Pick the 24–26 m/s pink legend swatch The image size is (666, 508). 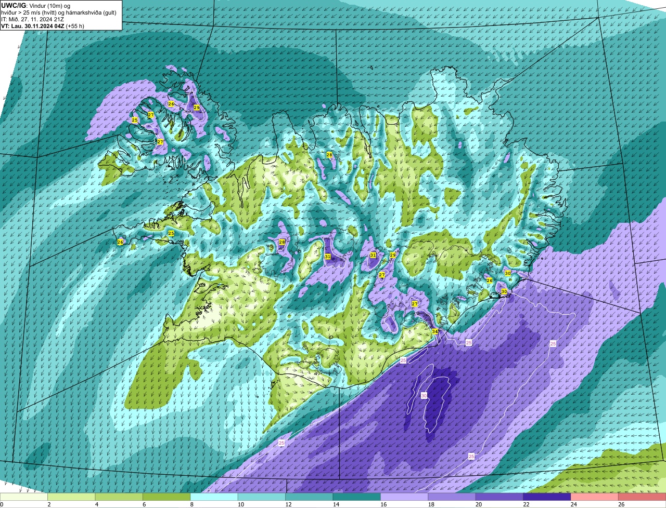pyautogui.click(x=595, y=497)
